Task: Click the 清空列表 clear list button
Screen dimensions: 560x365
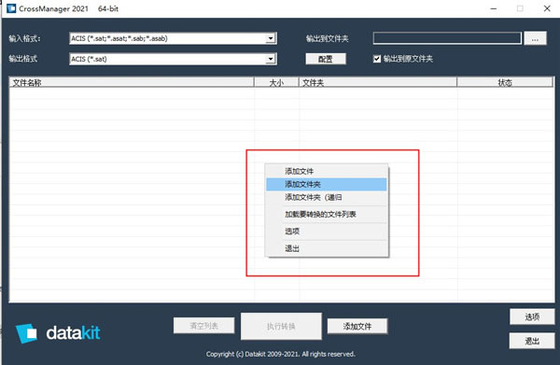Action: point(203,326)
